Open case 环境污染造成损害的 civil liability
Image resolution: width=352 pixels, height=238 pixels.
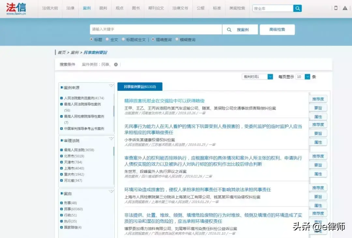(x=198, y=190)
